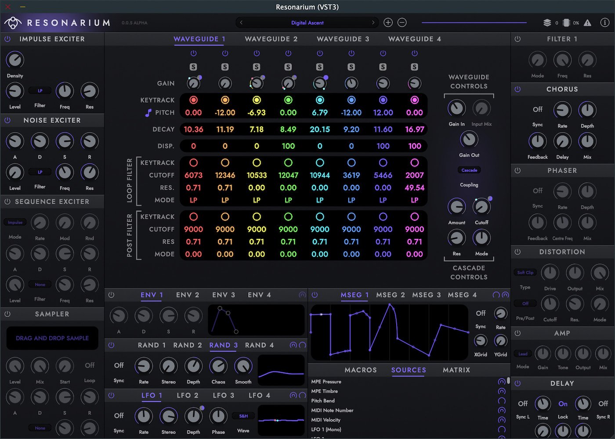Solo the first waveguide resonator with its S button
Screen dimensions: 615x439
pyautogui.click(x=193, y=67)
